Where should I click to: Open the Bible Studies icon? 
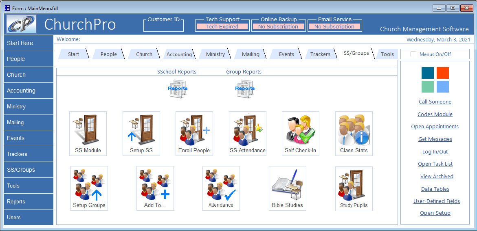[x=288, y=188]
